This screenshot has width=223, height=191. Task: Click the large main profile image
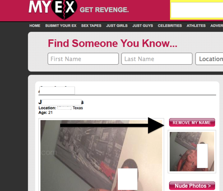coord(101,156)
